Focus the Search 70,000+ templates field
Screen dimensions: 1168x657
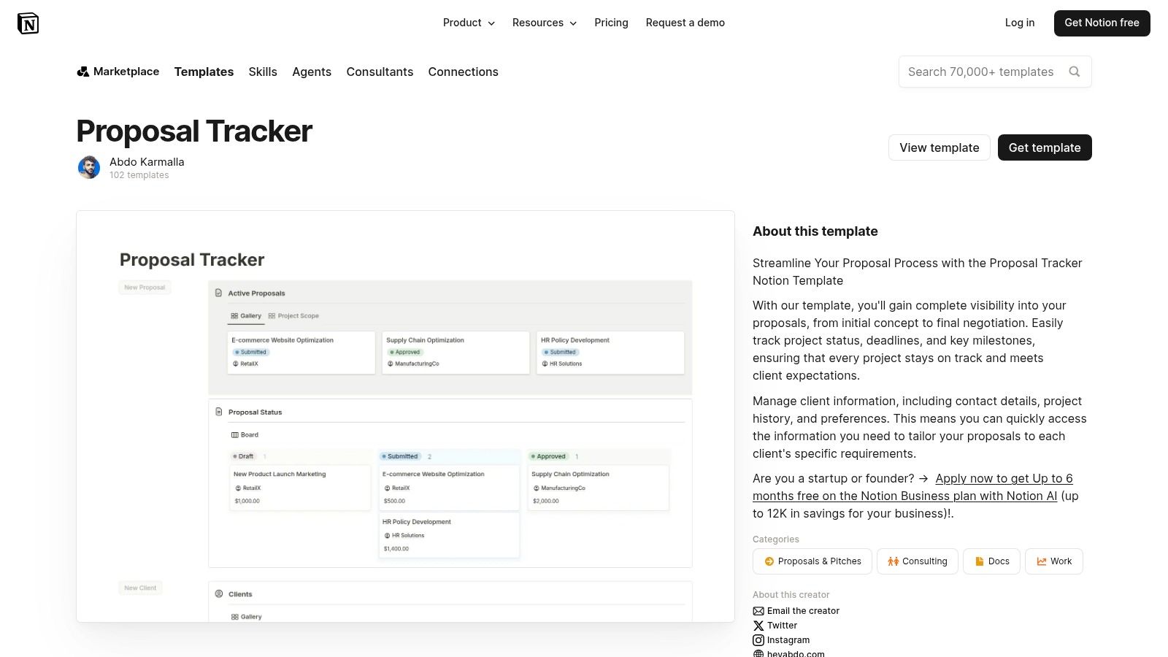point(995,72)
